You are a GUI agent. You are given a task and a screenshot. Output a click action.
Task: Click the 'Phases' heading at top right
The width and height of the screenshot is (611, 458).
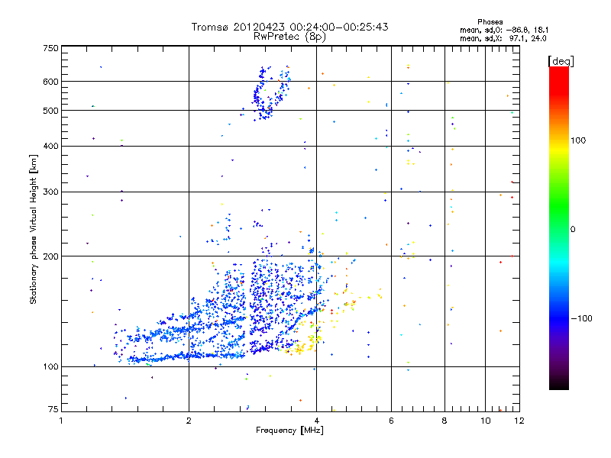coord(490,22)
